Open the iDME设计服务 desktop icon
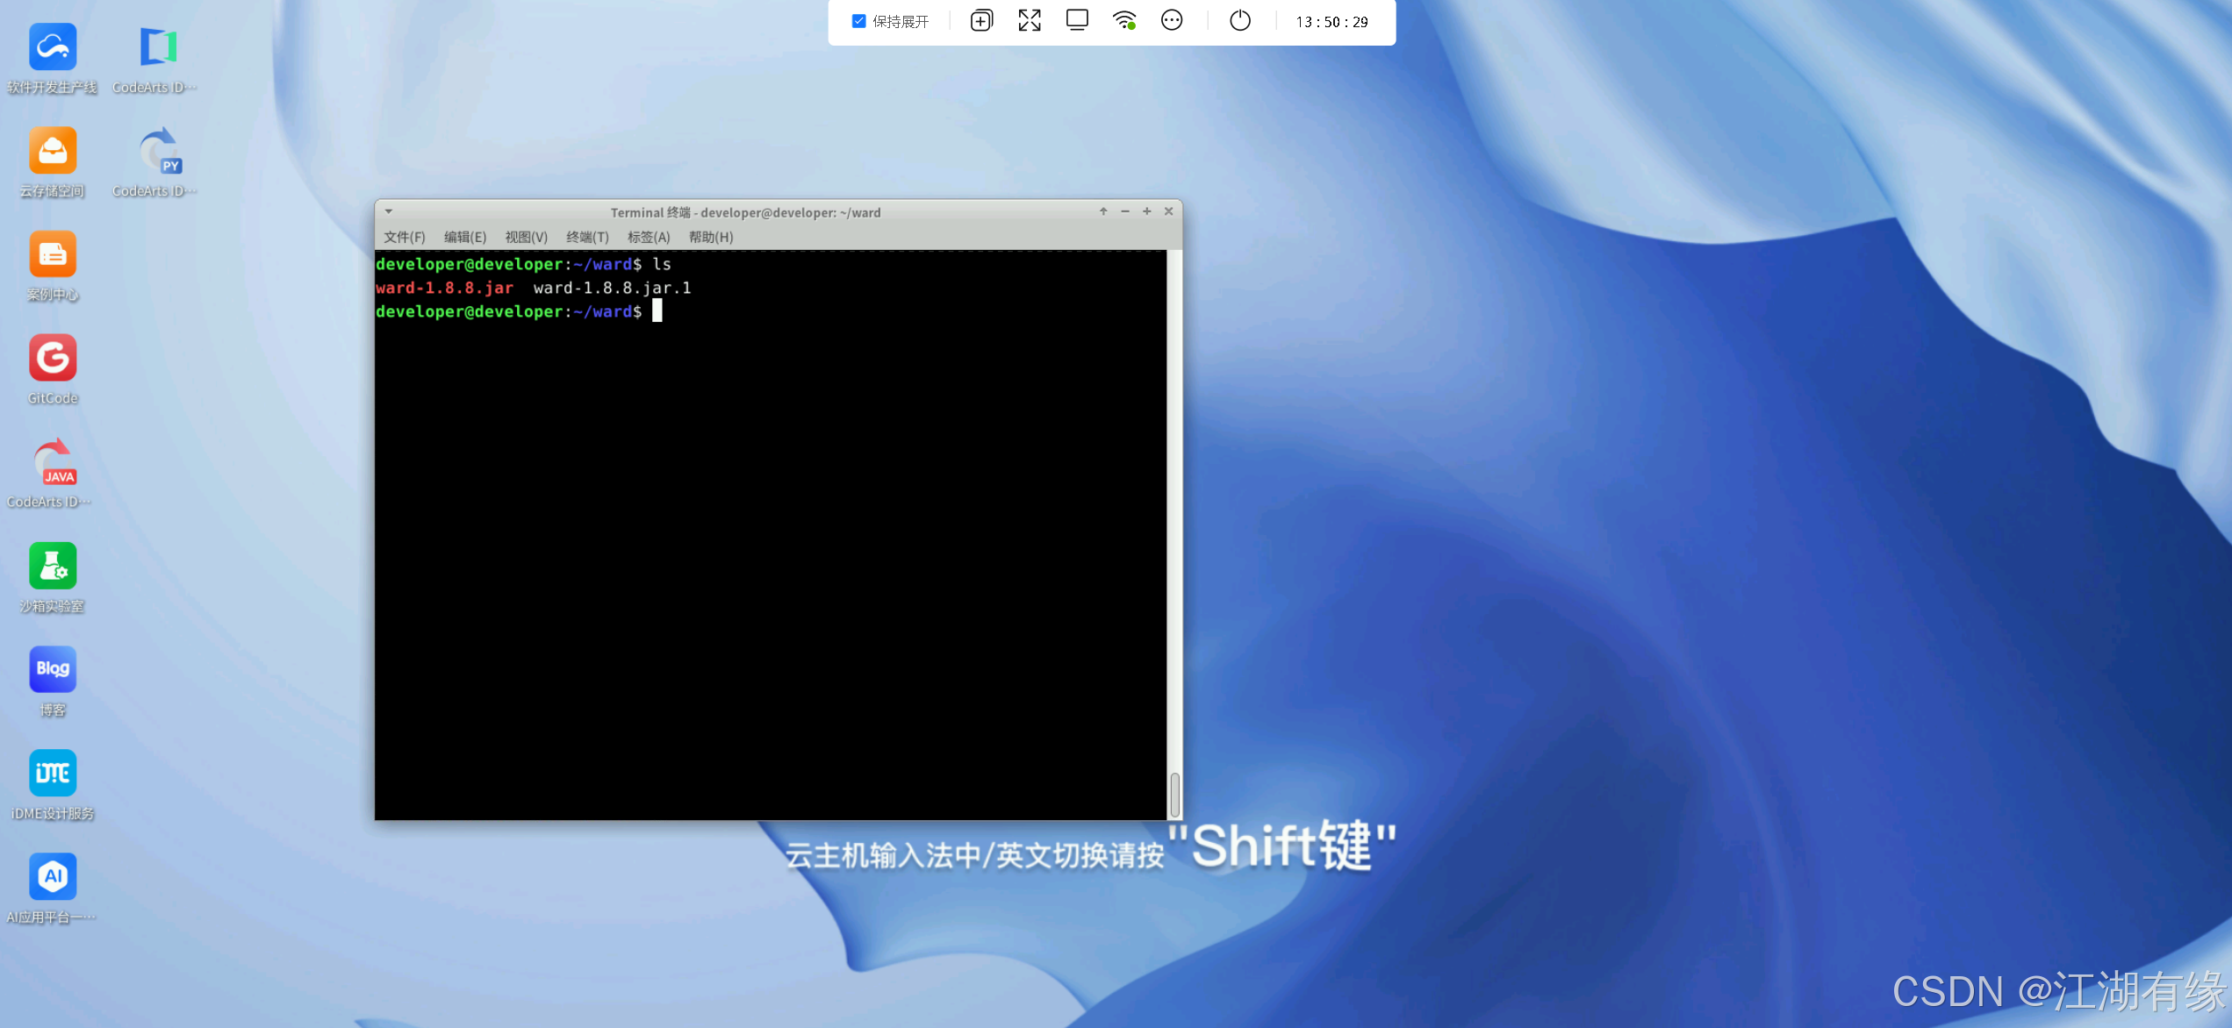Screen dimensions: 2232x1028 pos(53,773)
